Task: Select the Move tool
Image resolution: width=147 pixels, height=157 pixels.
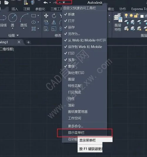Action: (46, 16)
